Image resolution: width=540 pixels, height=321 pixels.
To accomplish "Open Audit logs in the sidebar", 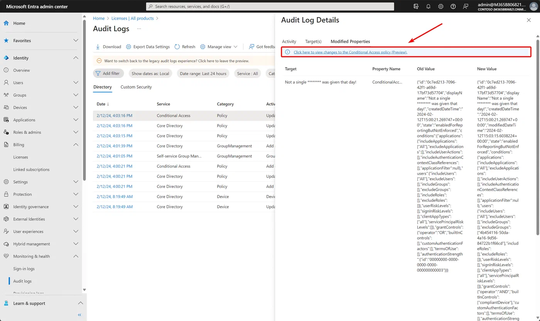I will pos(22,281).
